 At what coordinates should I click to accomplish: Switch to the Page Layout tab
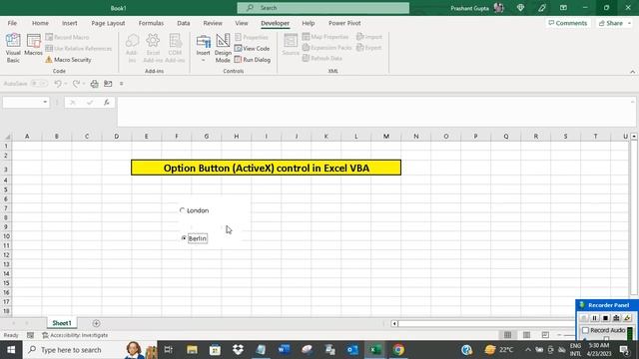tap(108, 23)
